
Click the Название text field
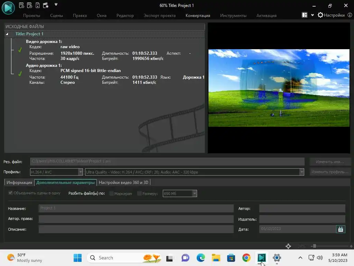pos(136,208)
